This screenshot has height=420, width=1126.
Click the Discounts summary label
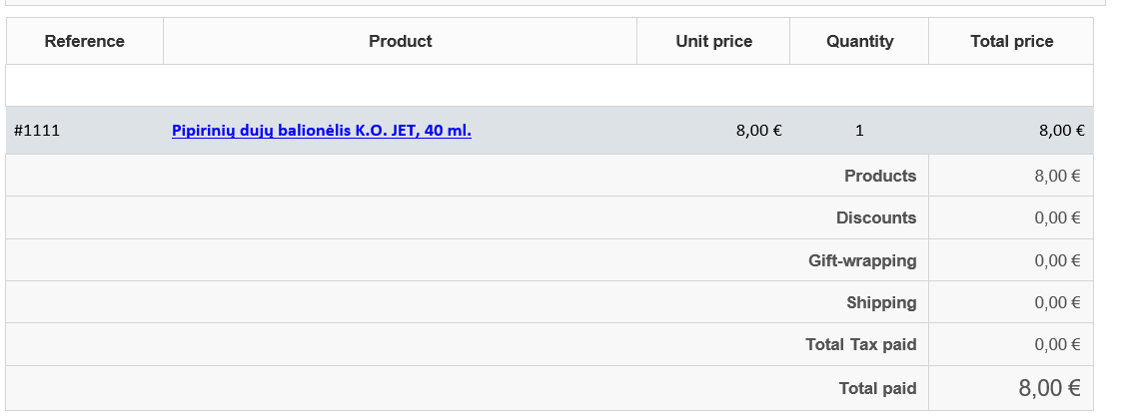(x=876, y=217)
